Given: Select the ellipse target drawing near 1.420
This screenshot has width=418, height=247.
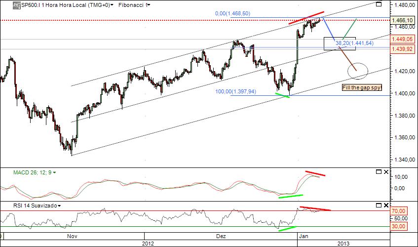Looking at the screenshot, I should coord(358,71).
